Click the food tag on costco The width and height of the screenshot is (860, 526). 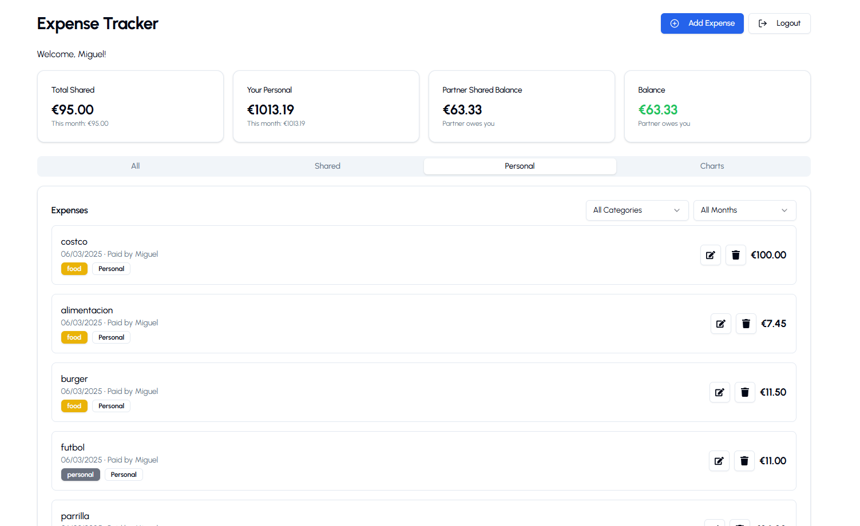click(x=74, y=269)
